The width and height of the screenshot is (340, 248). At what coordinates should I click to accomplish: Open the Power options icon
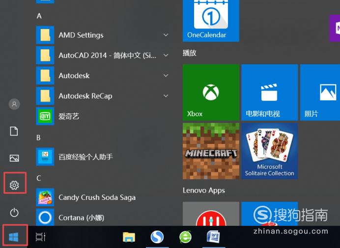coord(14,212)
